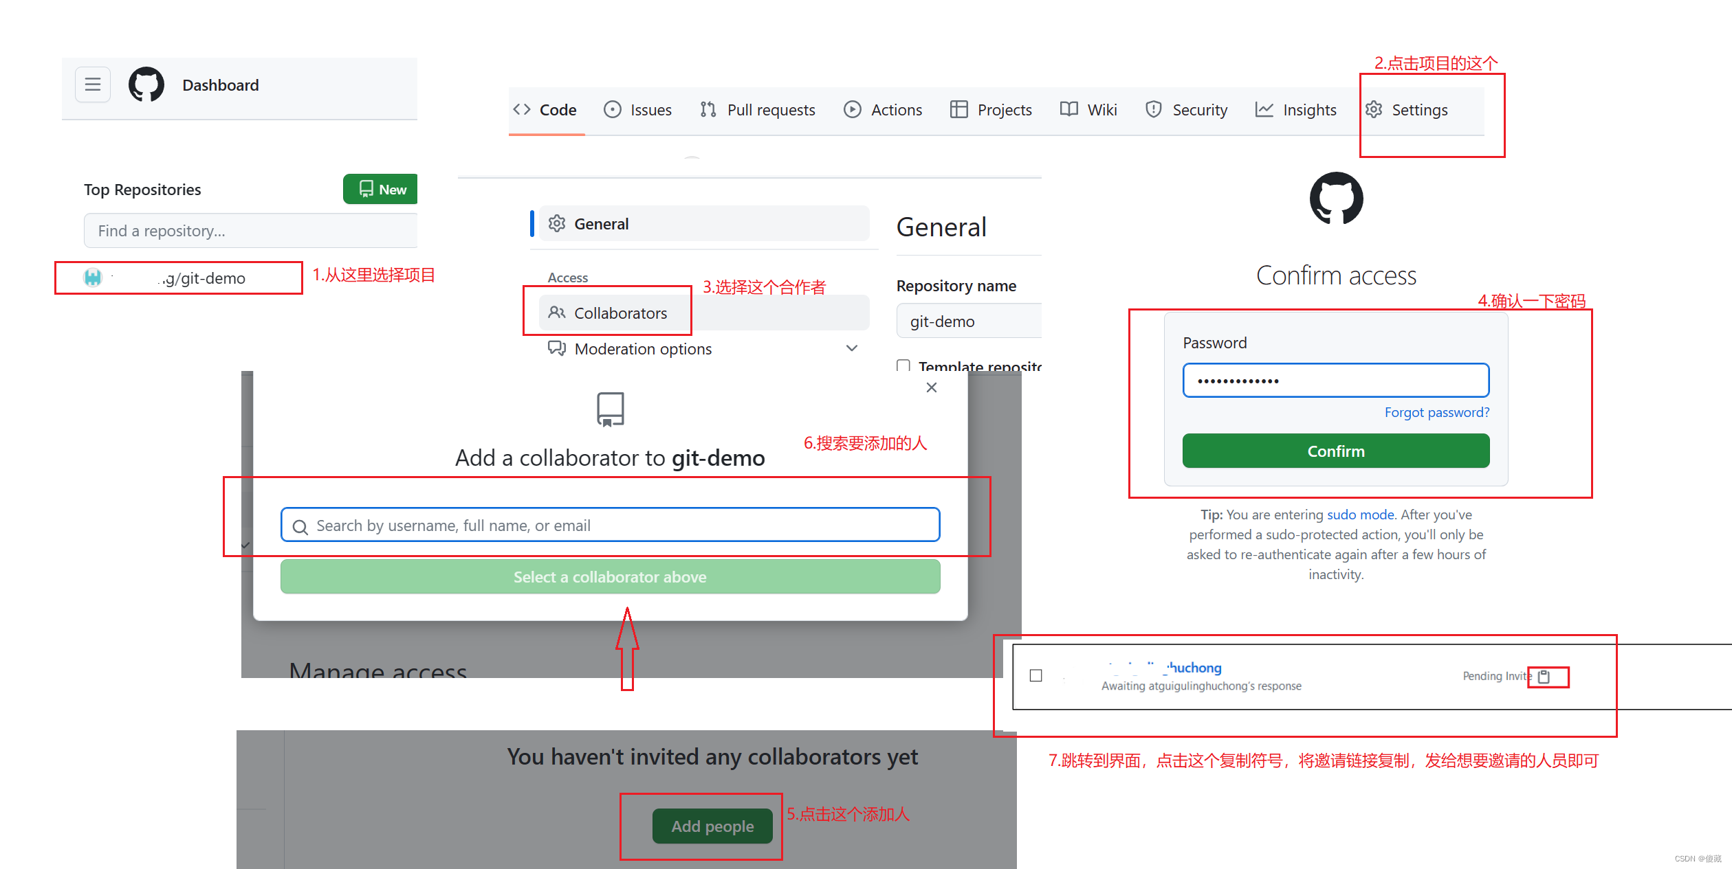Open repository Settings tab
The image size is (1732, 869).
pos(1407,110)
